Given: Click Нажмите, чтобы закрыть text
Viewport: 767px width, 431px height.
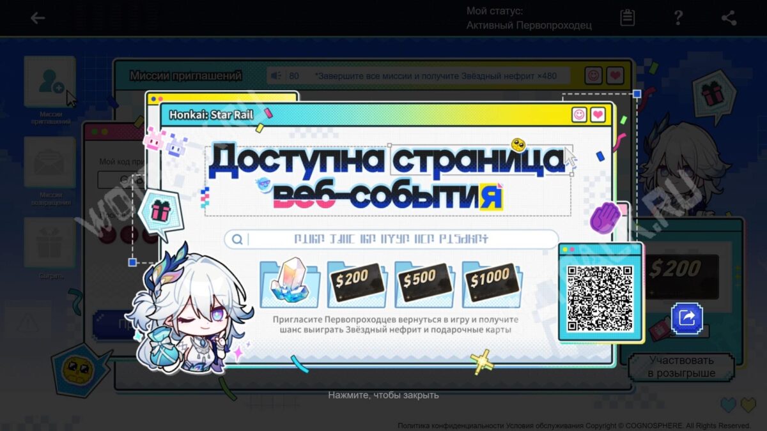Looking at the screenshot, I should click(383, 395).
